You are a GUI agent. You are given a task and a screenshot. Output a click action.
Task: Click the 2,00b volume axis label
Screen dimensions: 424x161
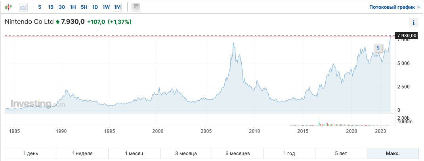404,118
